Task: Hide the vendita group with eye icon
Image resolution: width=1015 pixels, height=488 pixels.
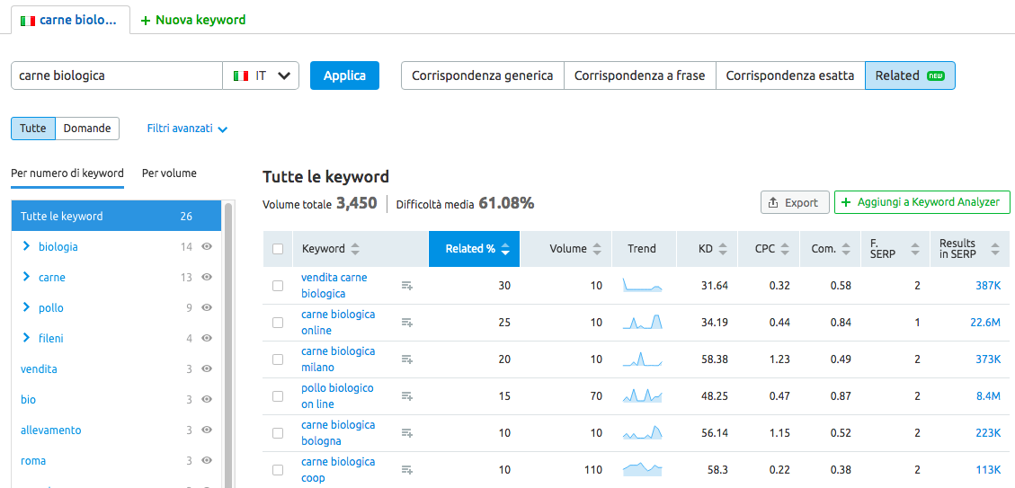Action: [x=207, y=368]
